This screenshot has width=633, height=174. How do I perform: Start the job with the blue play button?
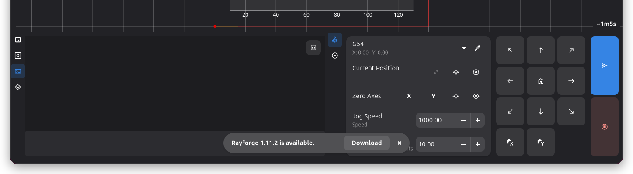(x=605, y=66)
